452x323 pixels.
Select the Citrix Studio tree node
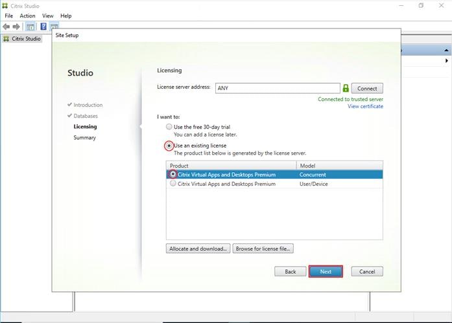23,39
